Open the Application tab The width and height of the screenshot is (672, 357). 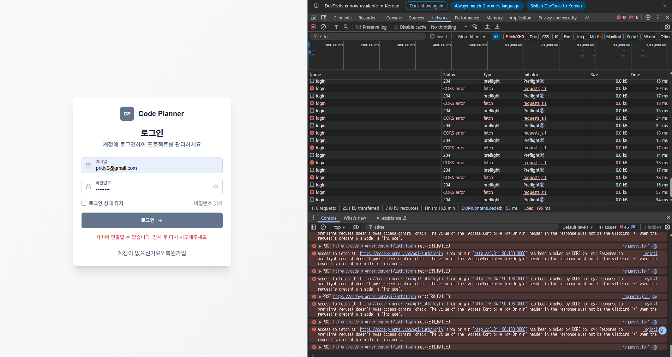click(520, 18)
